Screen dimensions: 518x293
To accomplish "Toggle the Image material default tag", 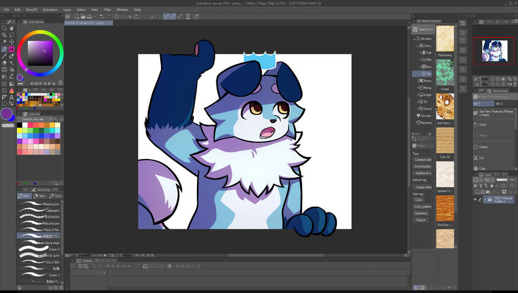I will (424, 187).
